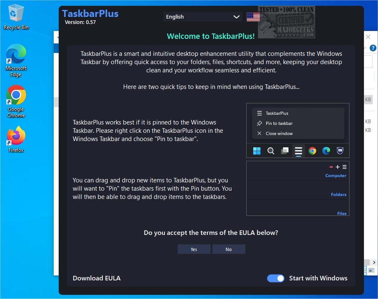
Task: Click the red Pin icon in the taskbars panel
Action: tap(331, 167)
